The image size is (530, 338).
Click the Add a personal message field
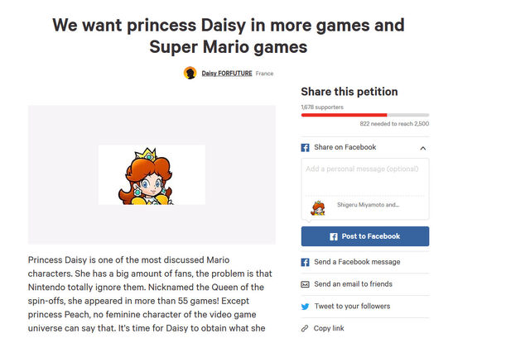[365, 177]
